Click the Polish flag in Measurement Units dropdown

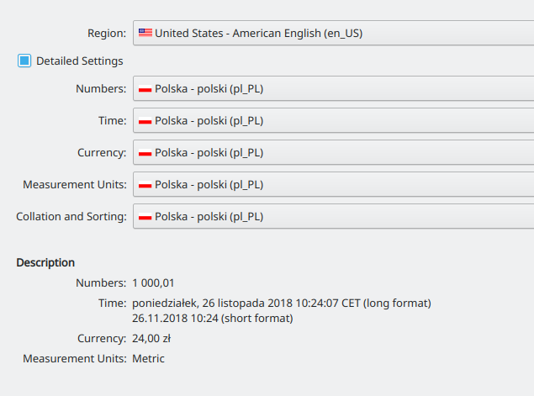point(145,185)
